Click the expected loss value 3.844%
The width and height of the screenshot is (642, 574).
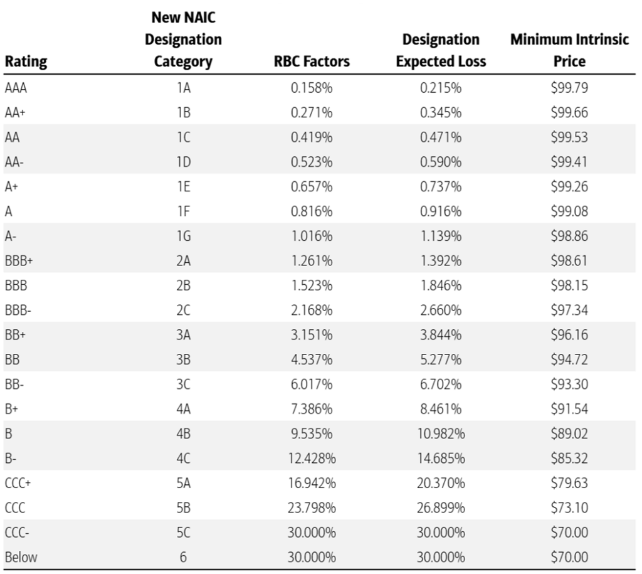tap(441, 335)
